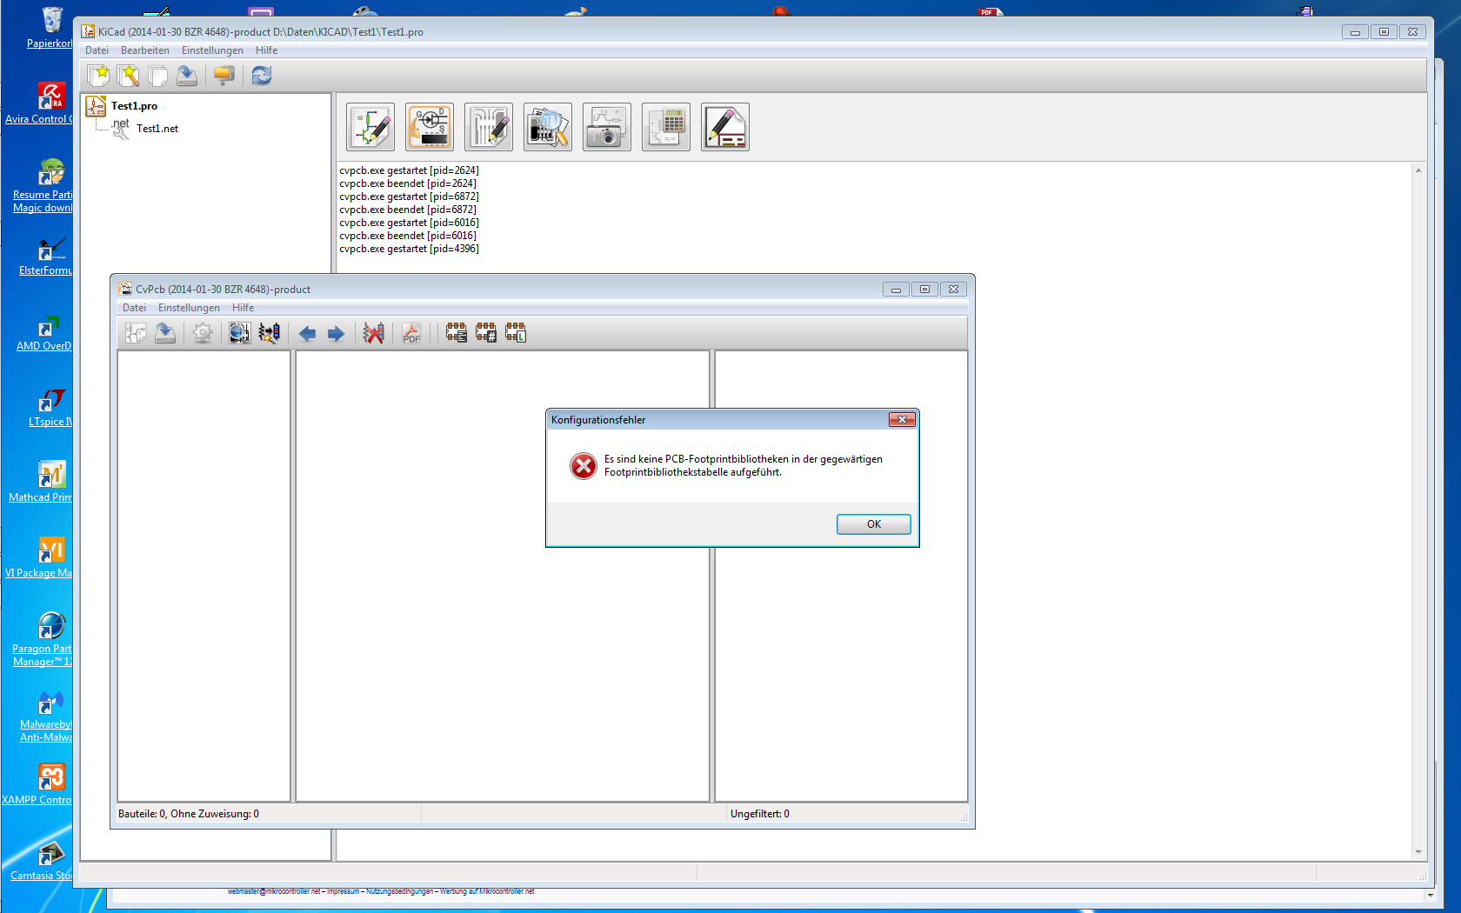
Task: Launch CvPcb component-footprint association tool
Action: point(430,127)
